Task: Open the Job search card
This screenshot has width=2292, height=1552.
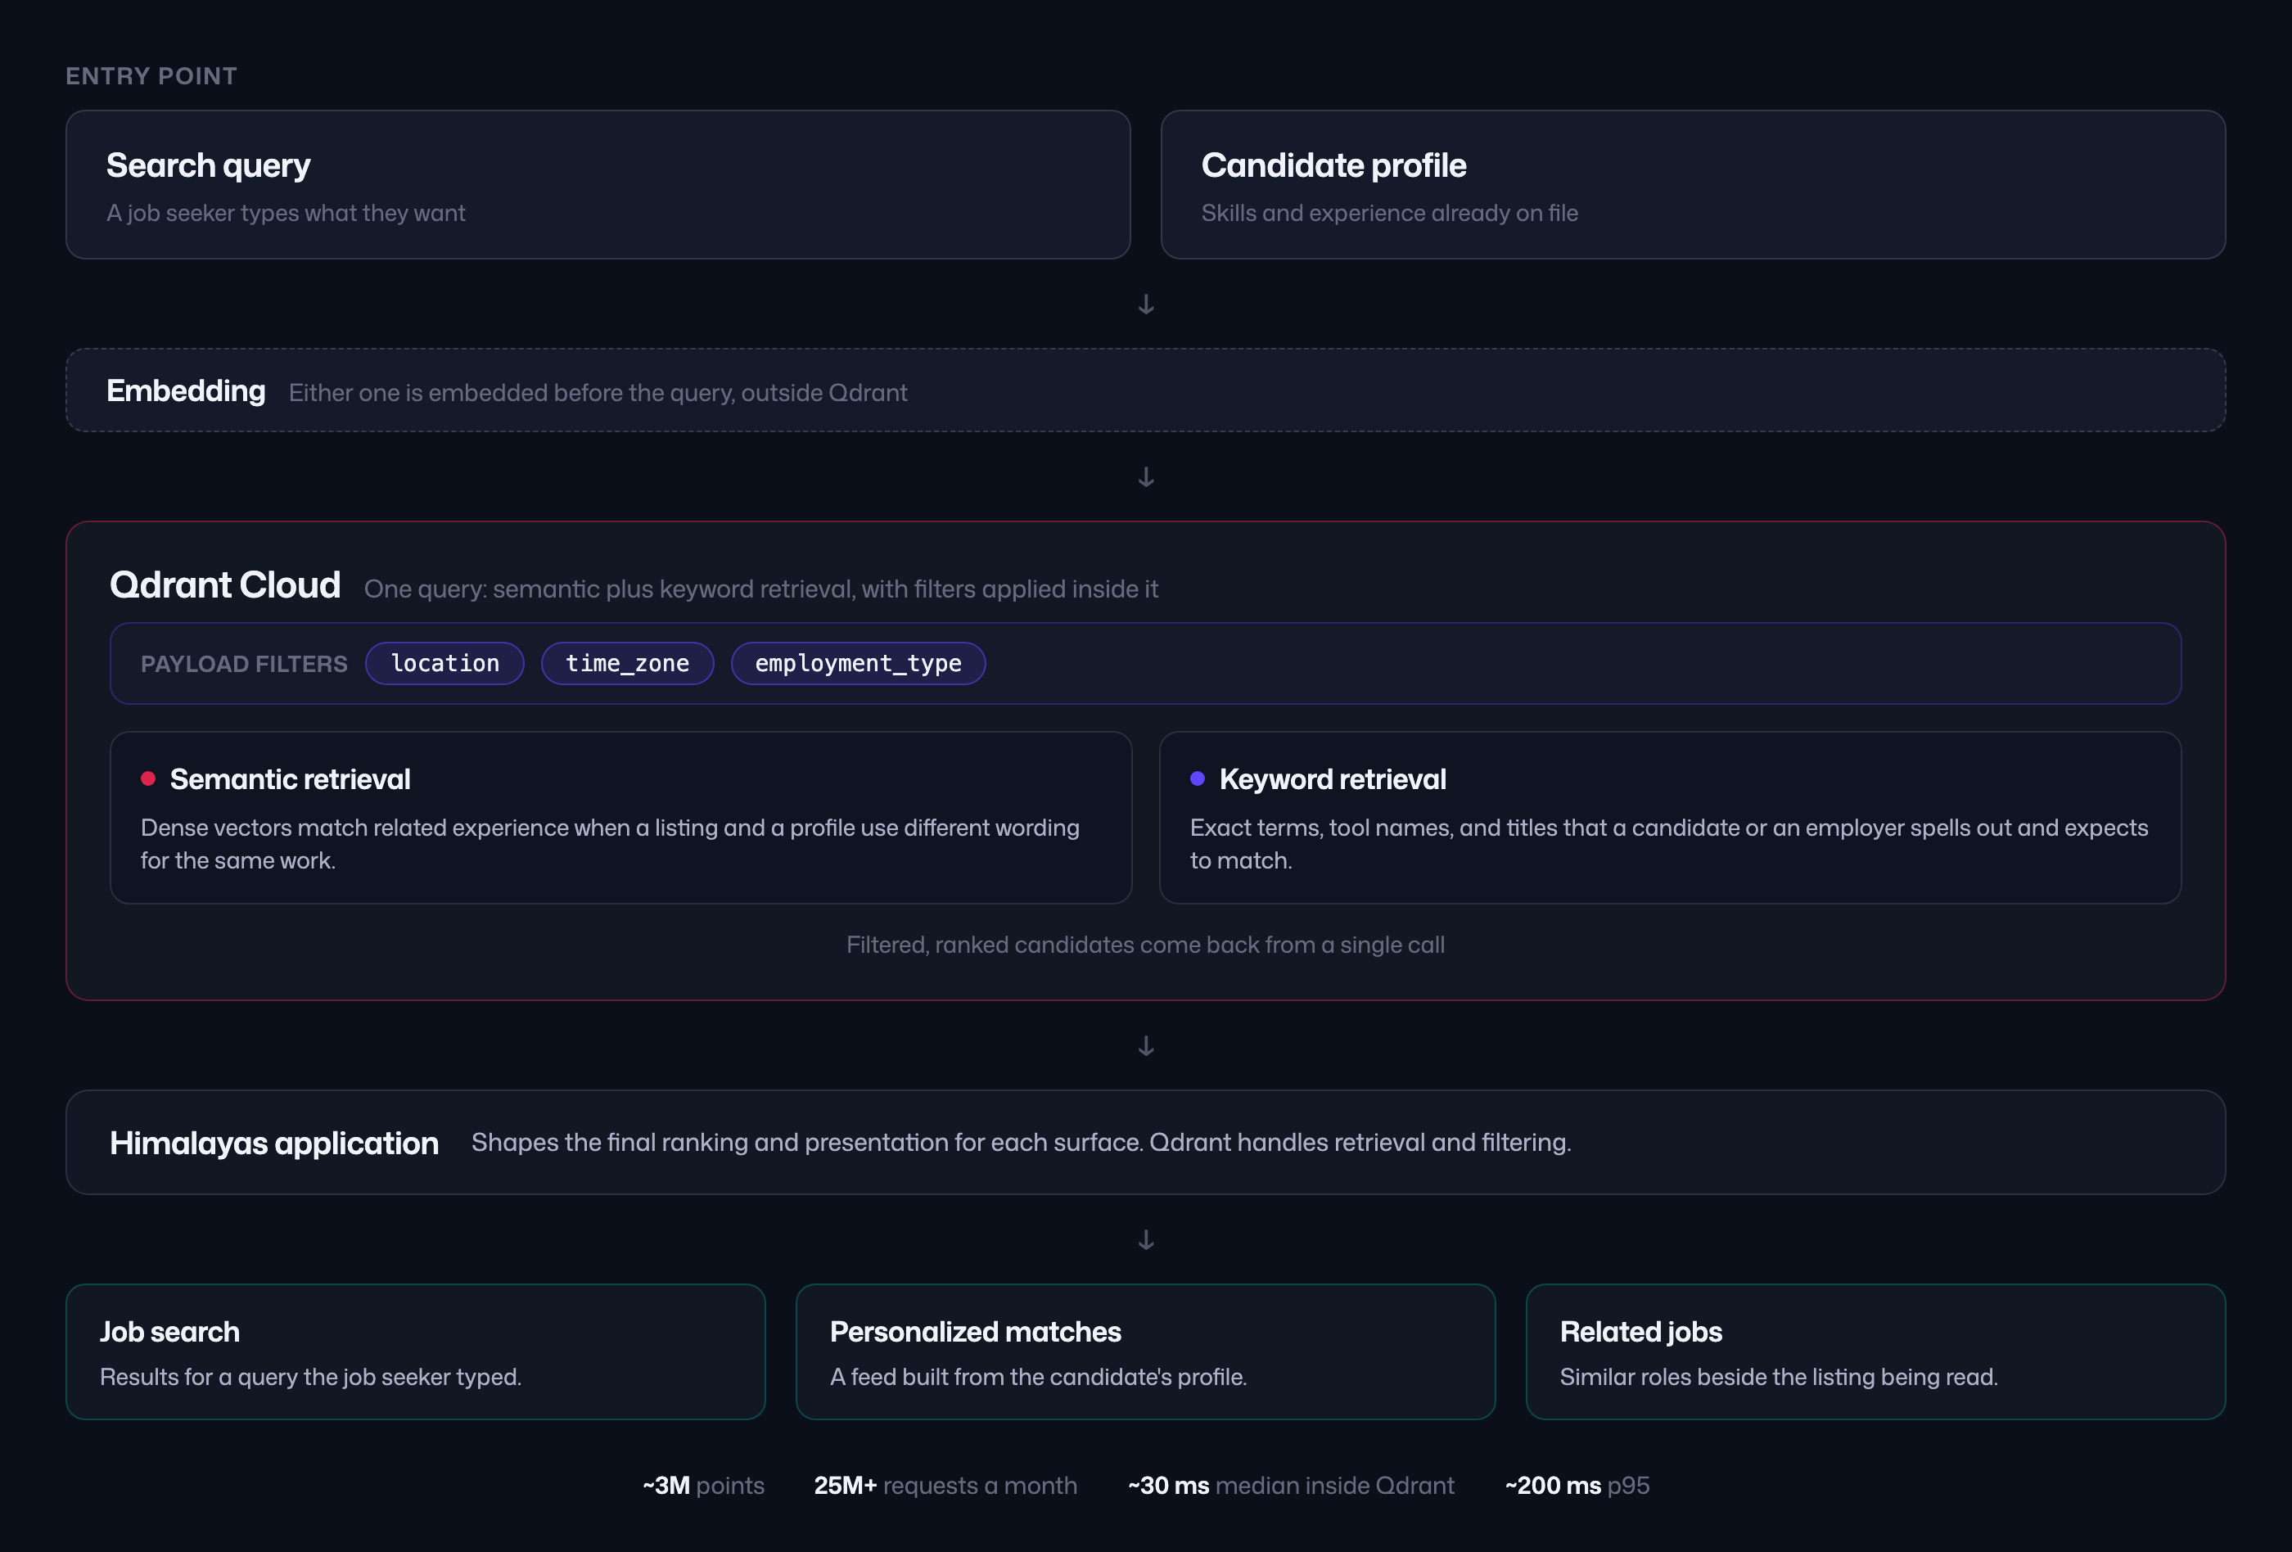Action: 415,1351
